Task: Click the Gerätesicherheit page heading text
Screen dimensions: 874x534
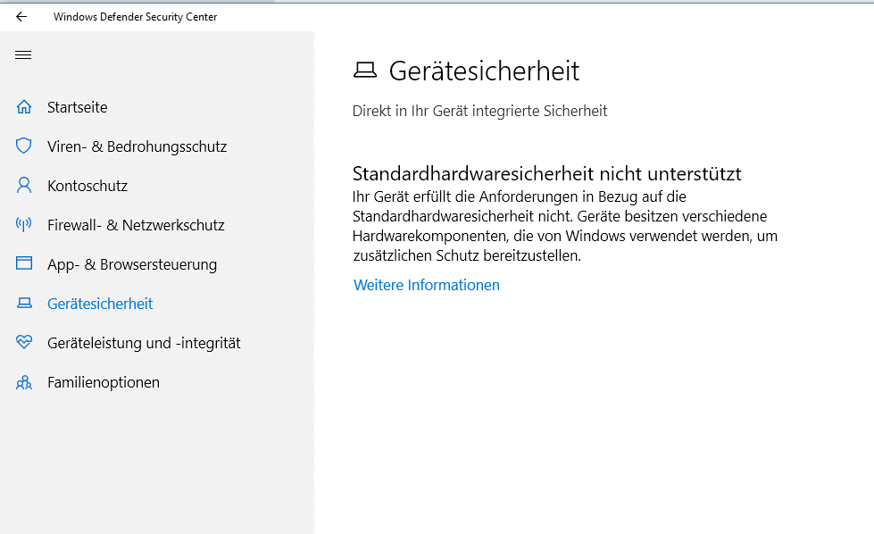Action: tap(485, 71)
